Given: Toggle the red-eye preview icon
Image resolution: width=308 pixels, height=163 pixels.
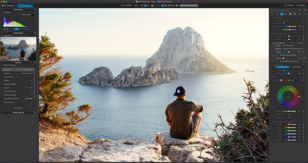Looking at the screenshot, I should 177,5.
